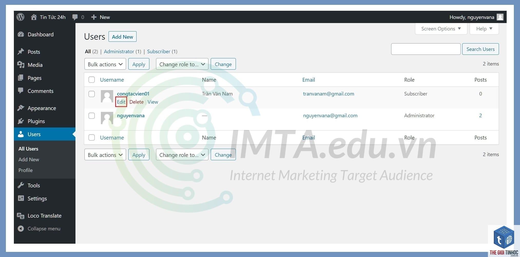Click the Comments speech bubble sidebar icon
Image resolution: width=520 pixels, height=257 pixels.
(x=21, y=91)
